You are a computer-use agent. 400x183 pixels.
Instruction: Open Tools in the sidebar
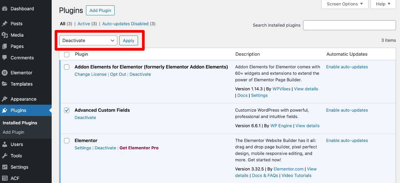[26, 156]
